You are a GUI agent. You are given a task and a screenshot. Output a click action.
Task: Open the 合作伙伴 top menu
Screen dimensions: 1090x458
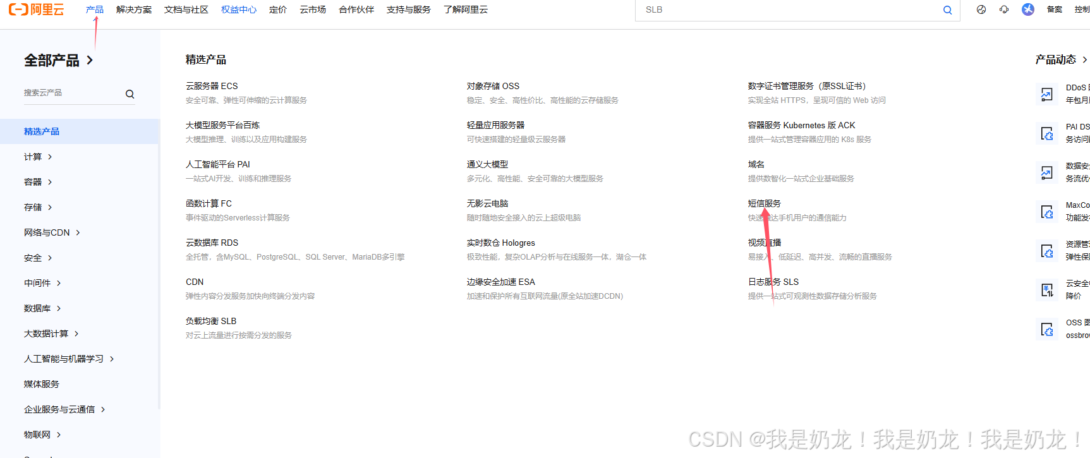point(356,9)
